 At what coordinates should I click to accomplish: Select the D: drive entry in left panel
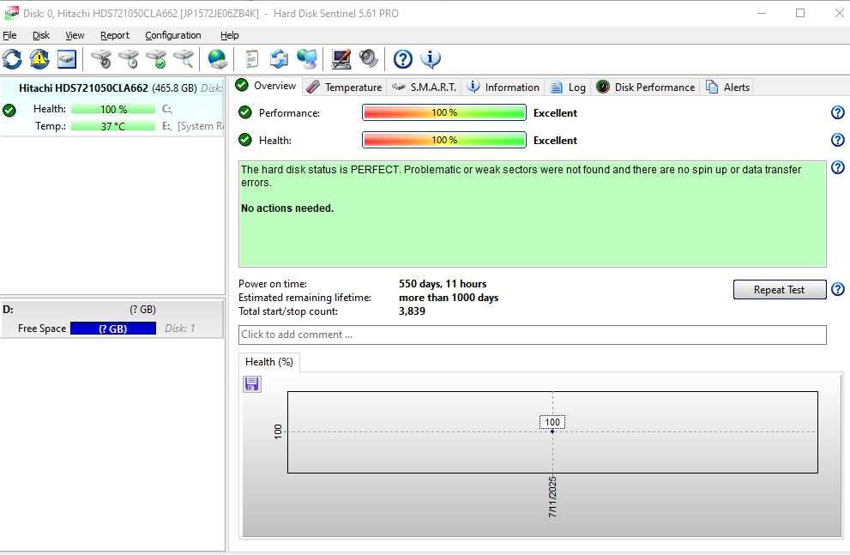click(x=112, y=319)
